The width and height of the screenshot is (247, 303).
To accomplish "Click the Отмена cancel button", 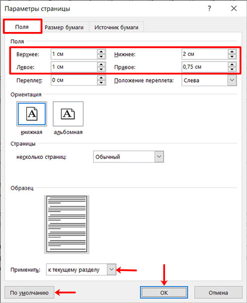I will coord(218,293).
